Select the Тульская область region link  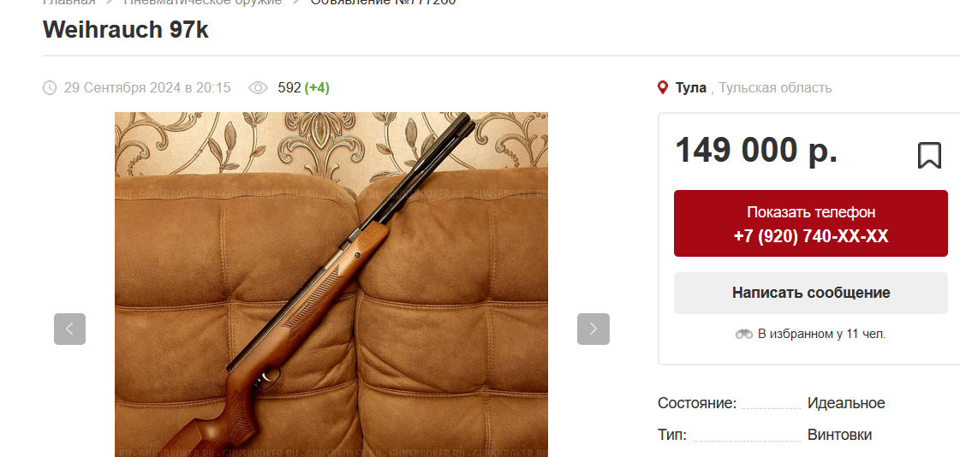pyautogui.click(x=775, y=87)
